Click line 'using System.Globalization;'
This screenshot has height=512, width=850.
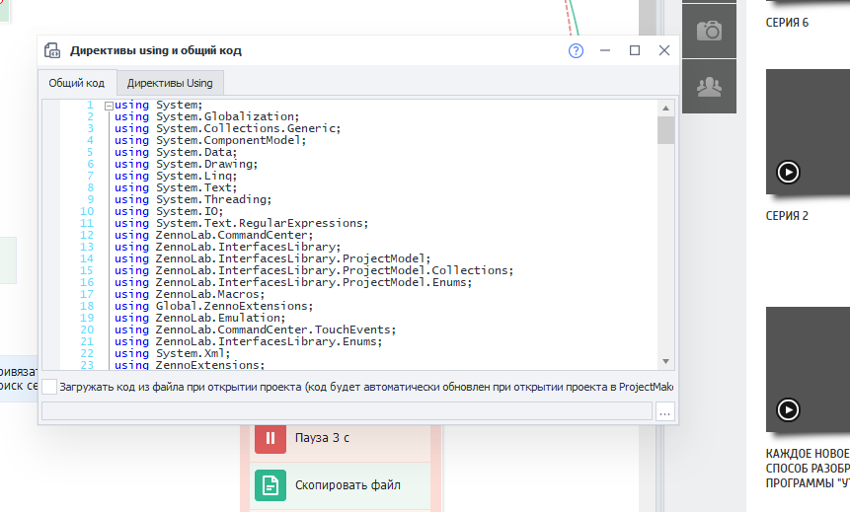click(x=206, y=116)
